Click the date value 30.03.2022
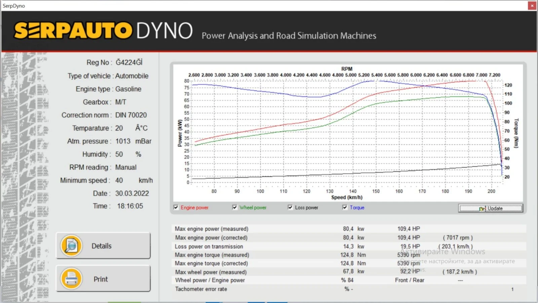 (132, 194)
